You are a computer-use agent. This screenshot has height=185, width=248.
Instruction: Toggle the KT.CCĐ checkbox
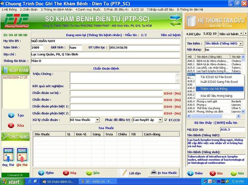pos(166,120)
